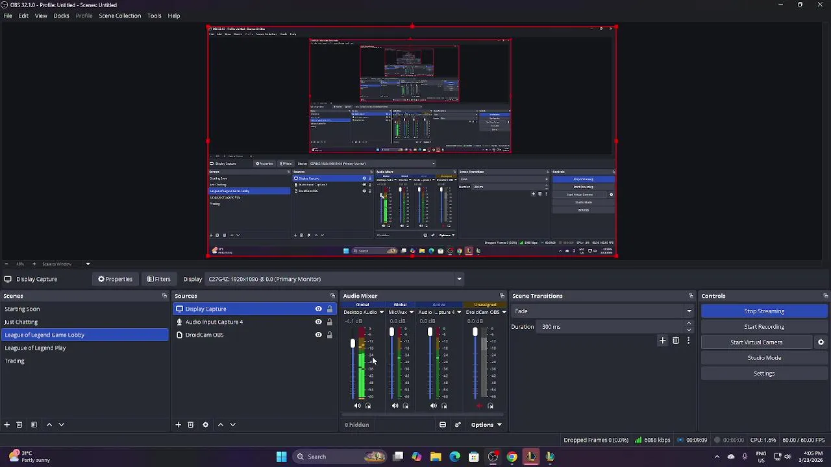831x467 pixels.
Task: Open scene filters icon in Scenes toolbar
Action: (34, 425)
